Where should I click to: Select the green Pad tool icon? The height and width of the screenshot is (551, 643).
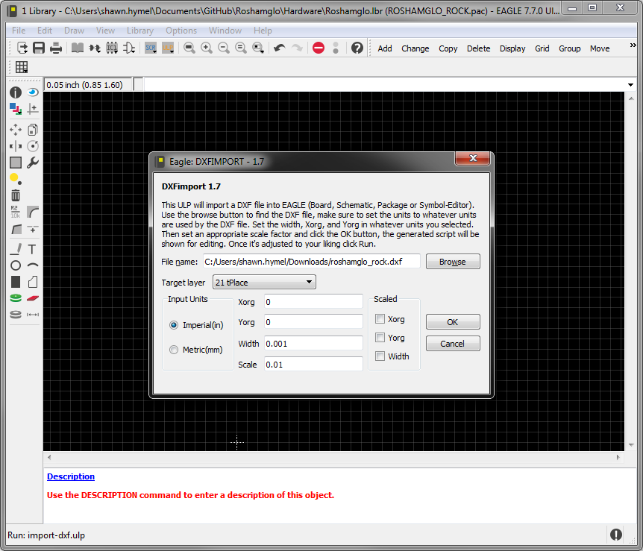pos(16,298)
